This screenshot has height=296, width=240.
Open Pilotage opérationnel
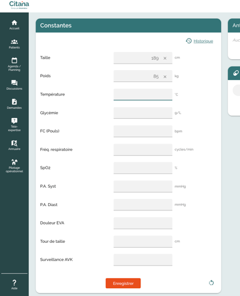(x=14, y=166)
